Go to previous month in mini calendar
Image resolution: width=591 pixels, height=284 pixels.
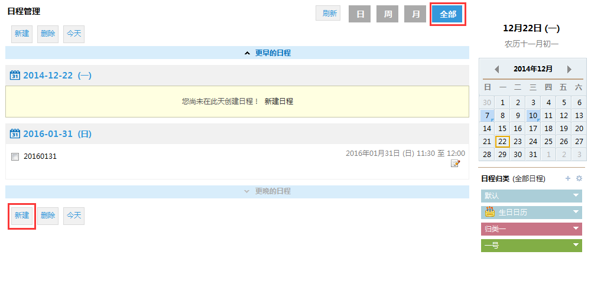[x=496, y=69]
